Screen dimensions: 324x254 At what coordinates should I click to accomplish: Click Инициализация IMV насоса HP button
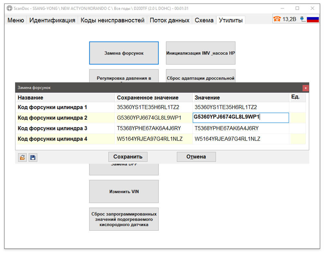click(x=201, y=53)
